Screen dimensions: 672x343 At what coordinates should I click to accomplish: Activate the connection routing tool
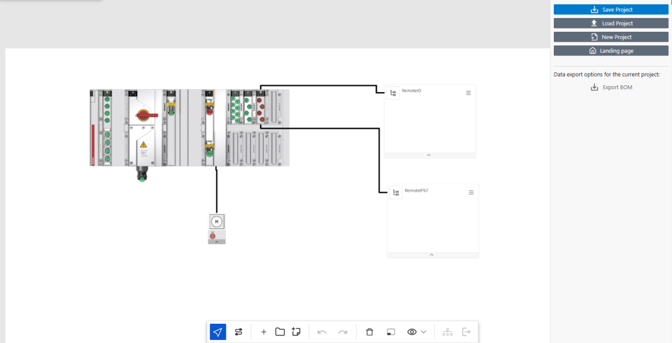(x=239, y=332)
